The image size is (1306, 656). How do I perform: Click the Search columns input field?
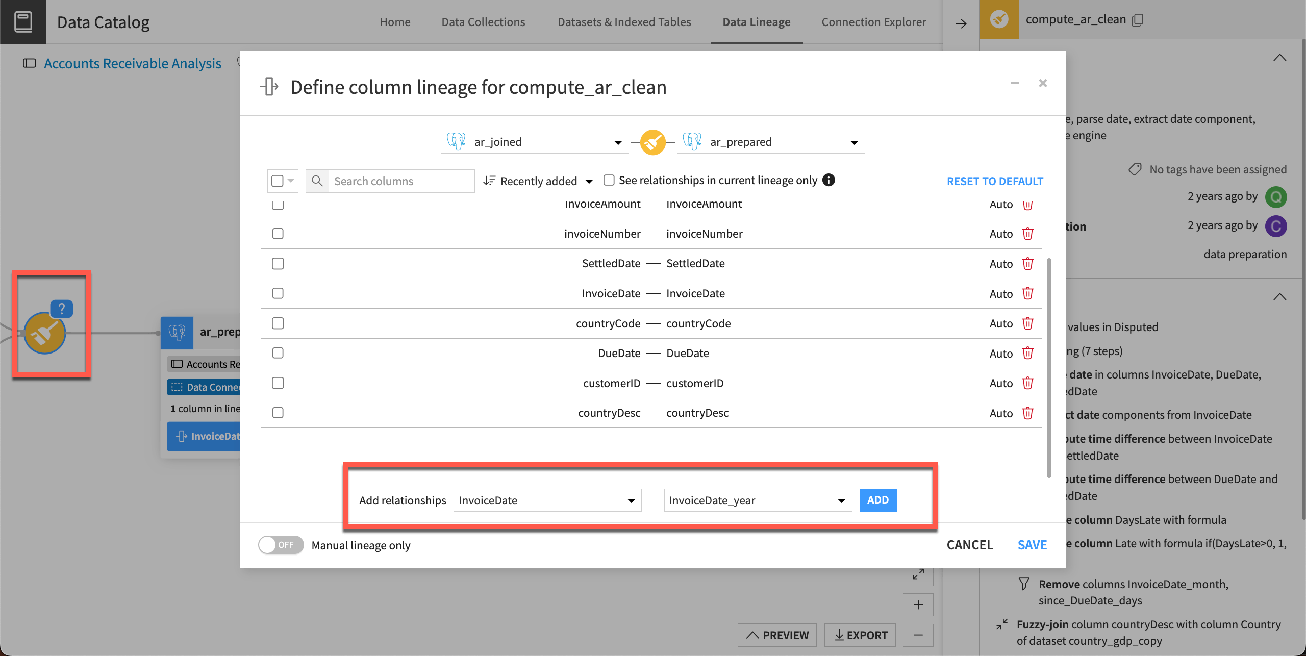(401, 181)
